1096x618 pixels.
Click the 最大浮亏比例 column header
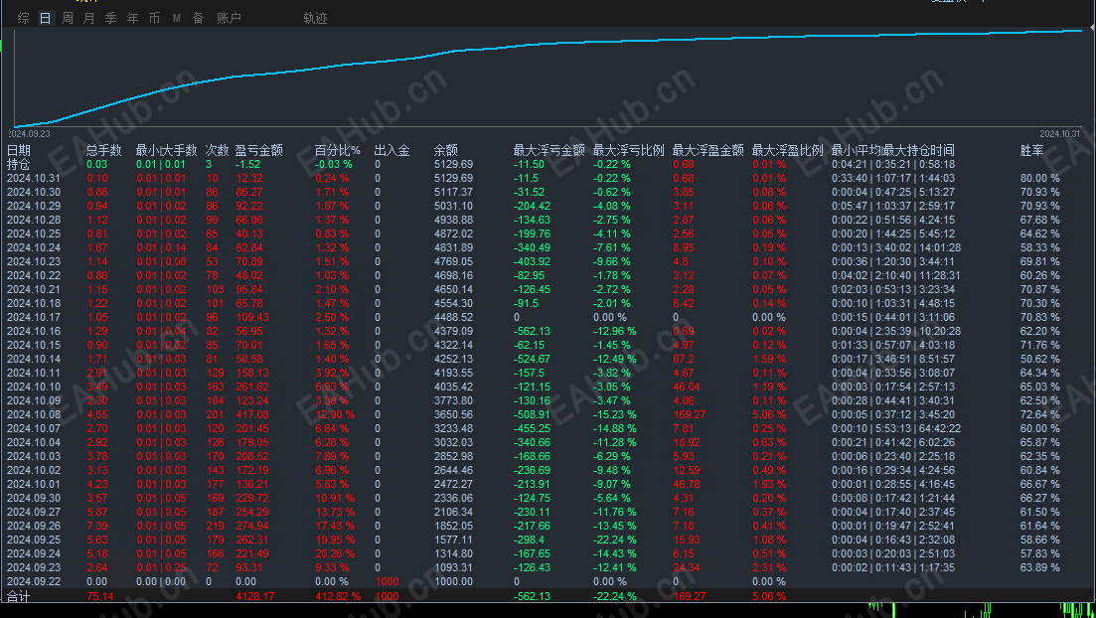pos(628,150)
